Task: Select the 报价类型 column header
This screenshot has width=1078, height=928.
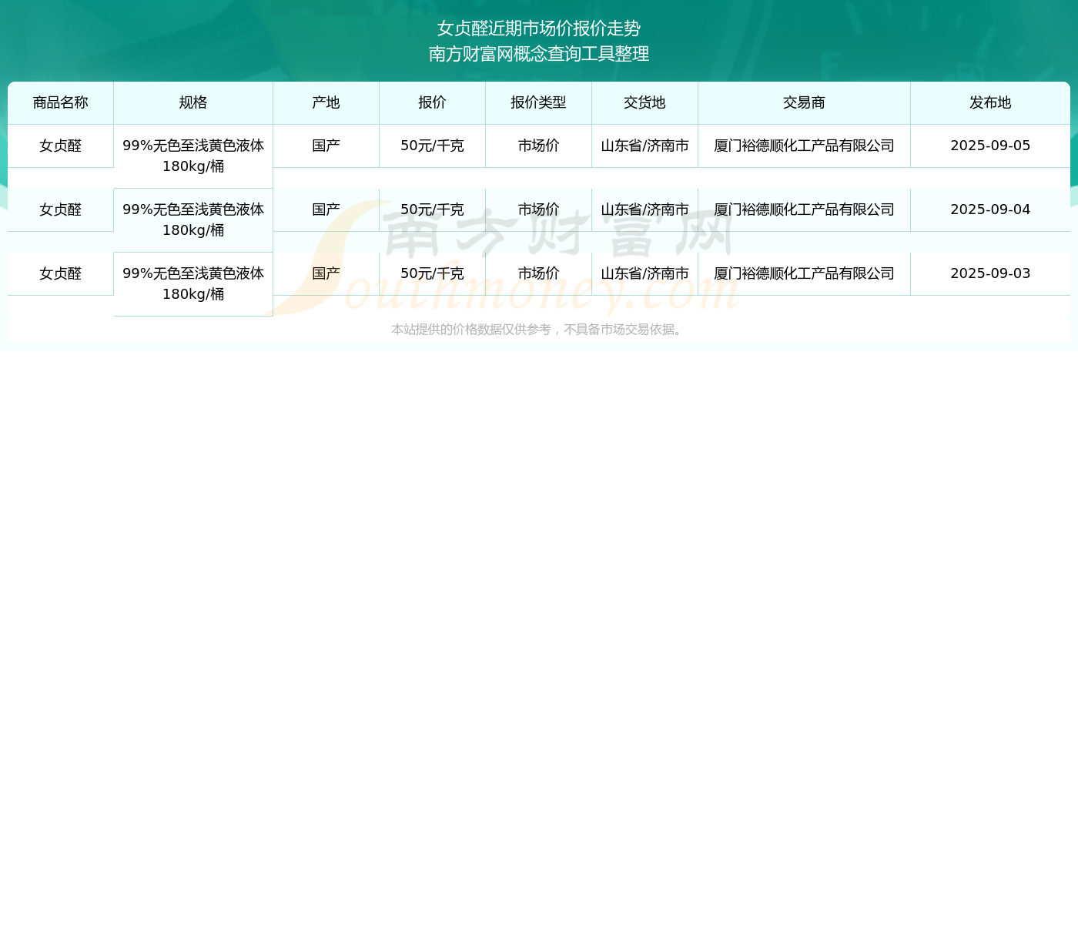Action: 538,102
